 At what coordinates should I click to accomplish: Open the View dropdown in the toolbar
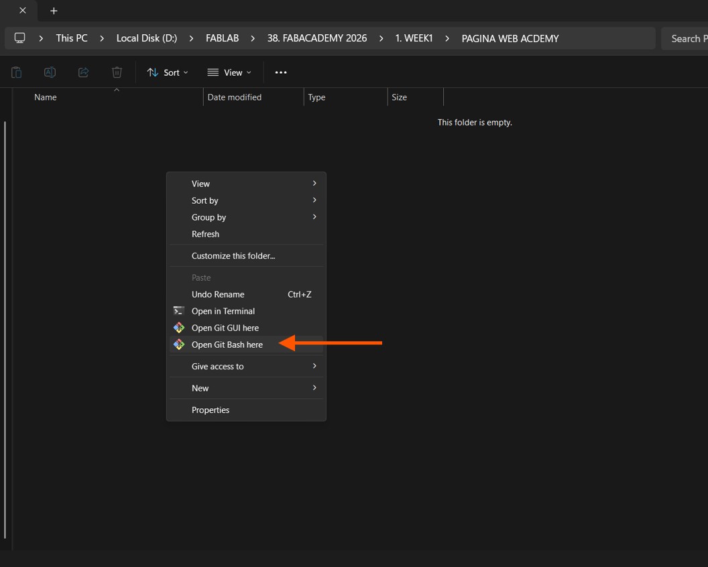(x=229, y=72)
